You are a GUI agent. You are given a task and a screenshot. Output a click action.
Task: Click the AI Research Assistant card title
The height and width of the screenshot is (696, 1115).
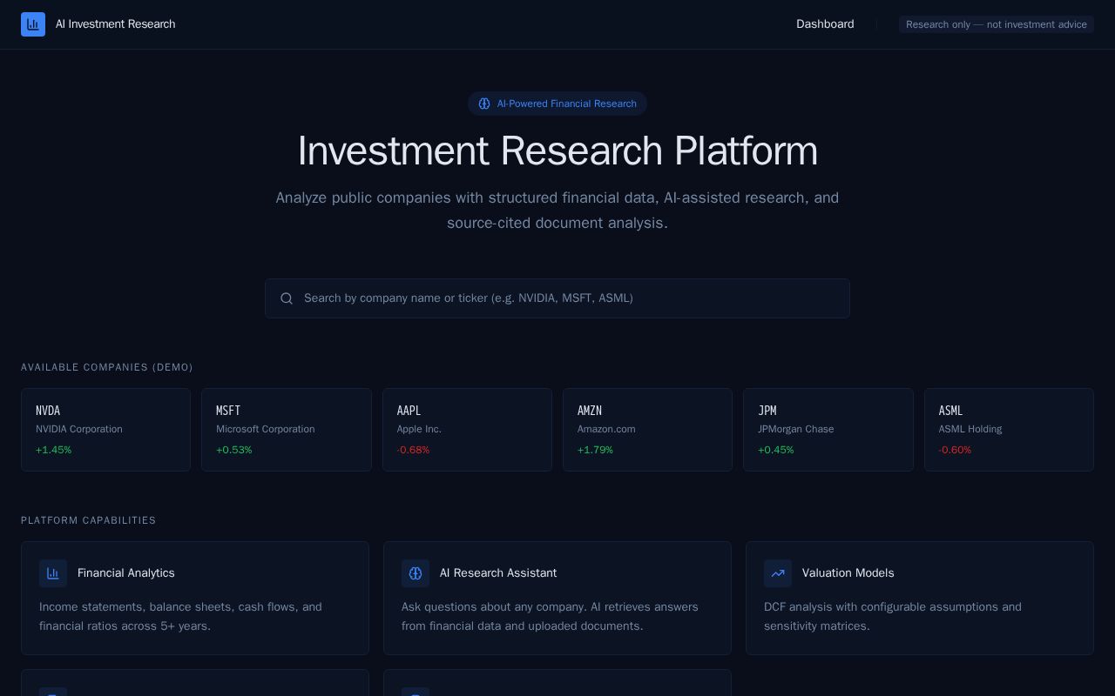[x=498, y=573]
